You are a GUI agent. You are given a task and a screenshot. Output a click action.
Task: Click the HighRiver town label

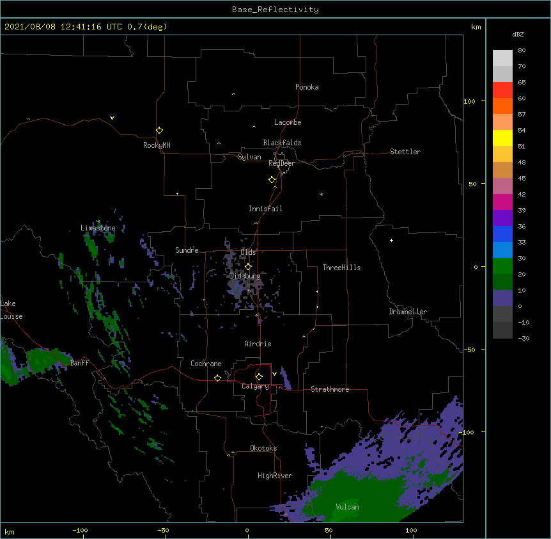275,476
